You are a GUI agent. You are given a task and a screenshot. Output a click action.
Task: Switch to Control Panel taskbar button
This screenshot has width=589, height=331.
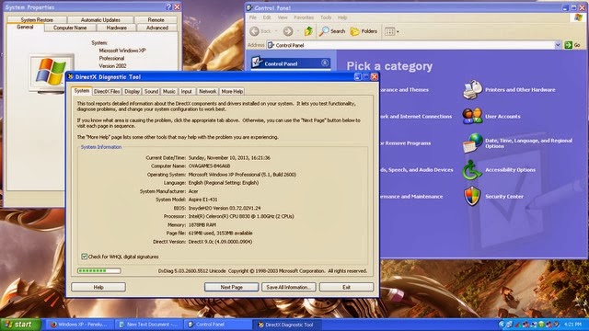[x=217, y=325]
